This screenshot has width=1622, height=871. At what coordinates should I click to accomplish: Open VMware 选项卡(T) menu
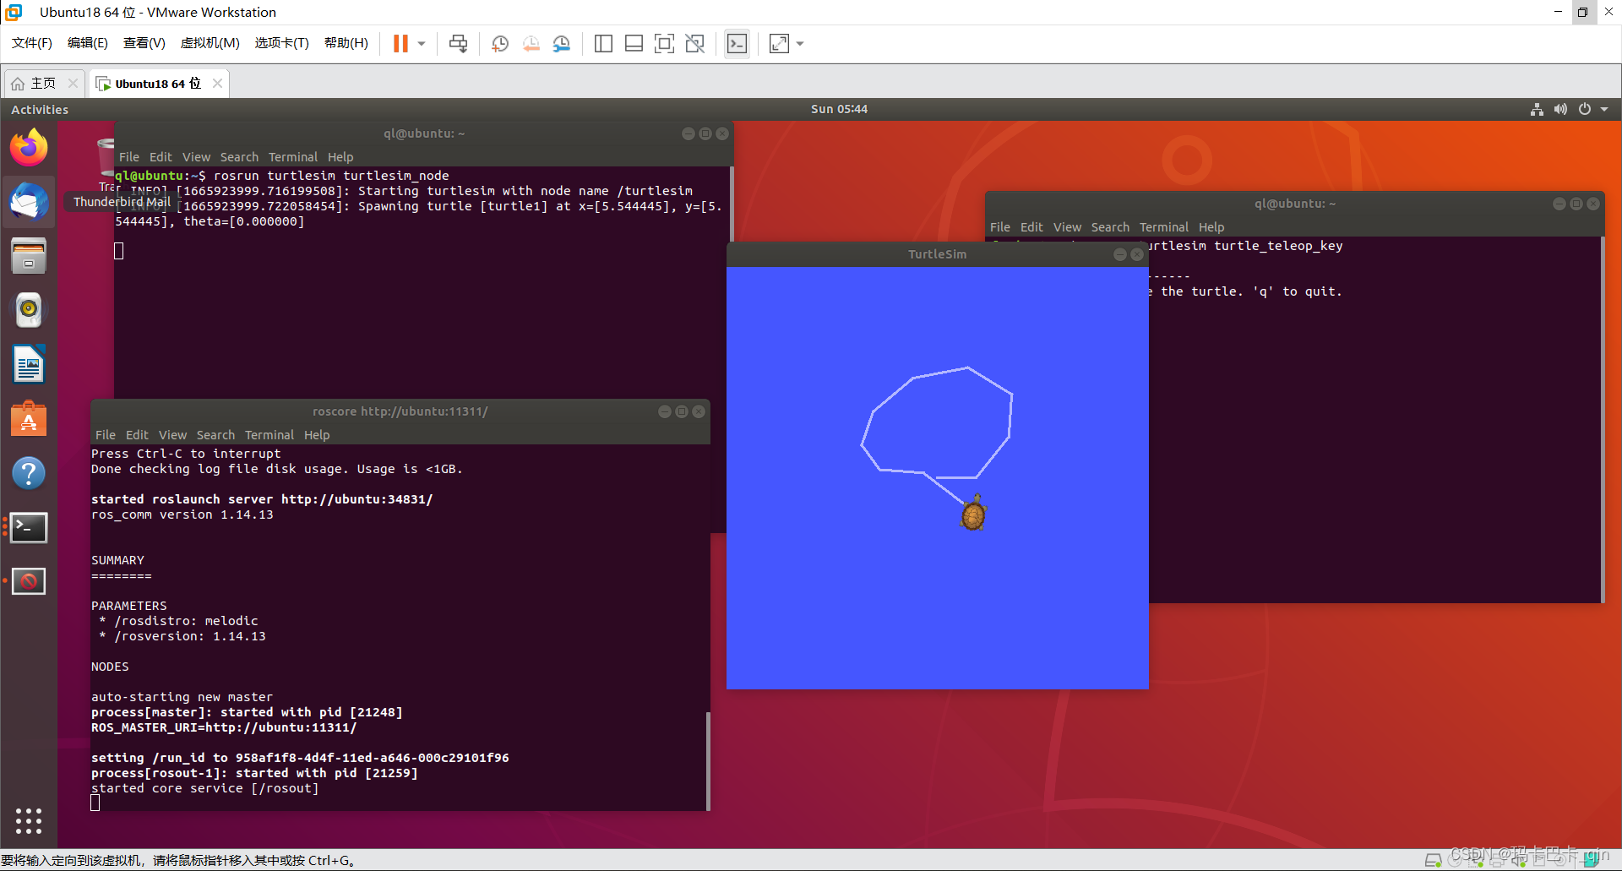[282, 43]
